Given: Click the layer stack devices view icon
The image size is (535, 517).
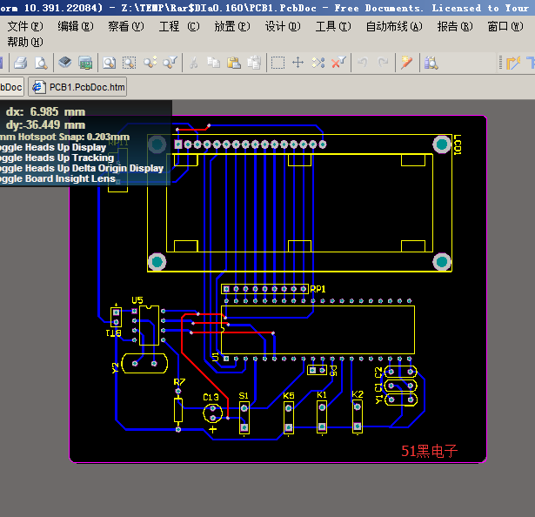Looking at the screenshot, I should click(65, 63).
